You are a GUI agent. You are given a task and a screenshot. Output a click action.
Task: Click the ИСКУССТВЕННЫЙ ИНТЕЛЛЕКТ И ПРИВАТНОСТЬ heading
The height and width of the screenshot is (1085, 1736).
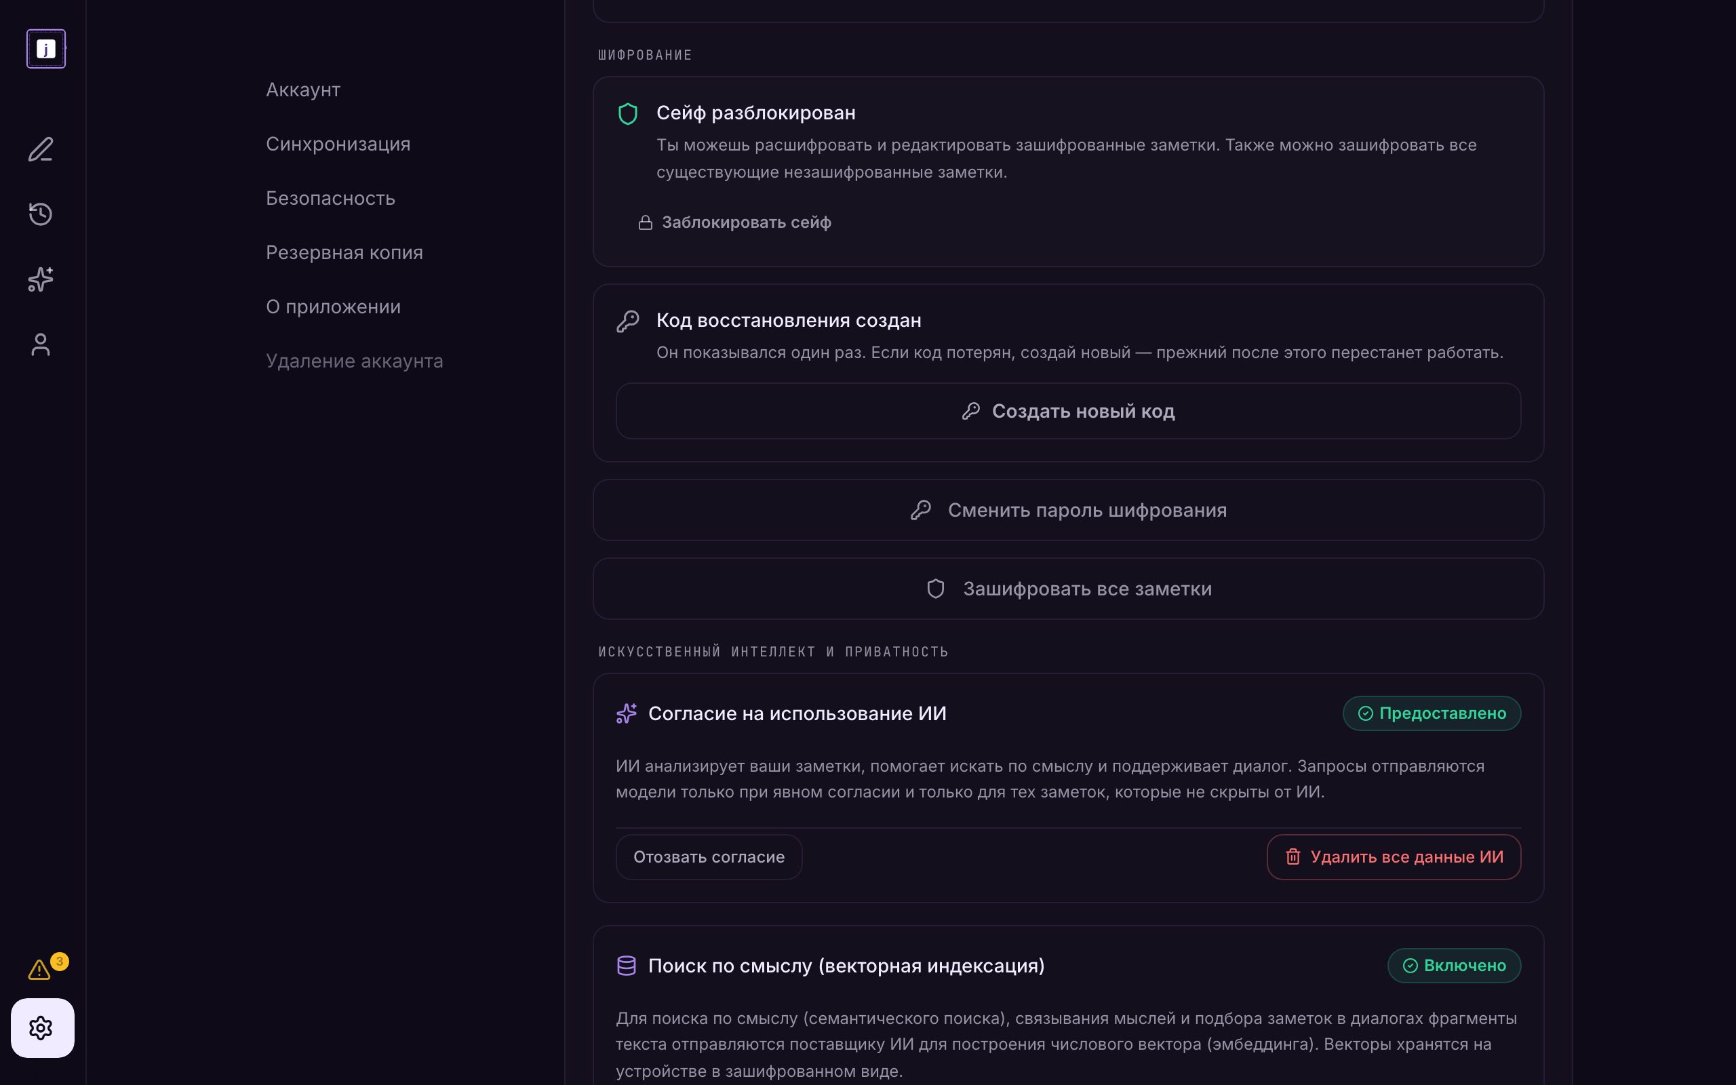[773, 652]
